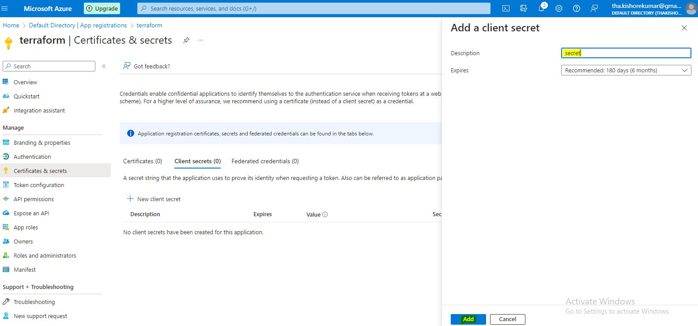Close the Add a client secret panel
The width and height of the screenshot is (698, 326).
(x=684, y=28)
